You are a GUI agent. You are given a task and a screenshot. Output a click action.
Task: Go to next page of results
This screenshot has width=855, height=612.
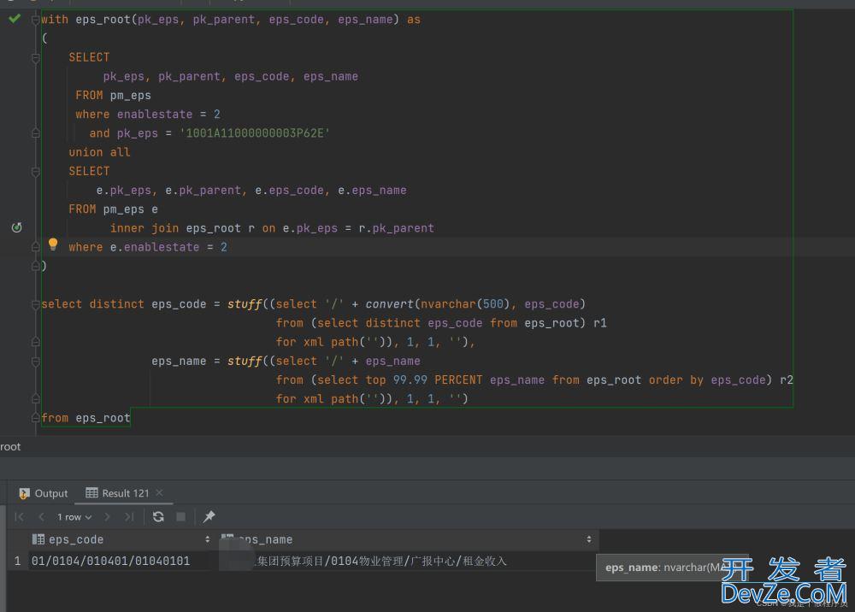(x=107, y=516)
